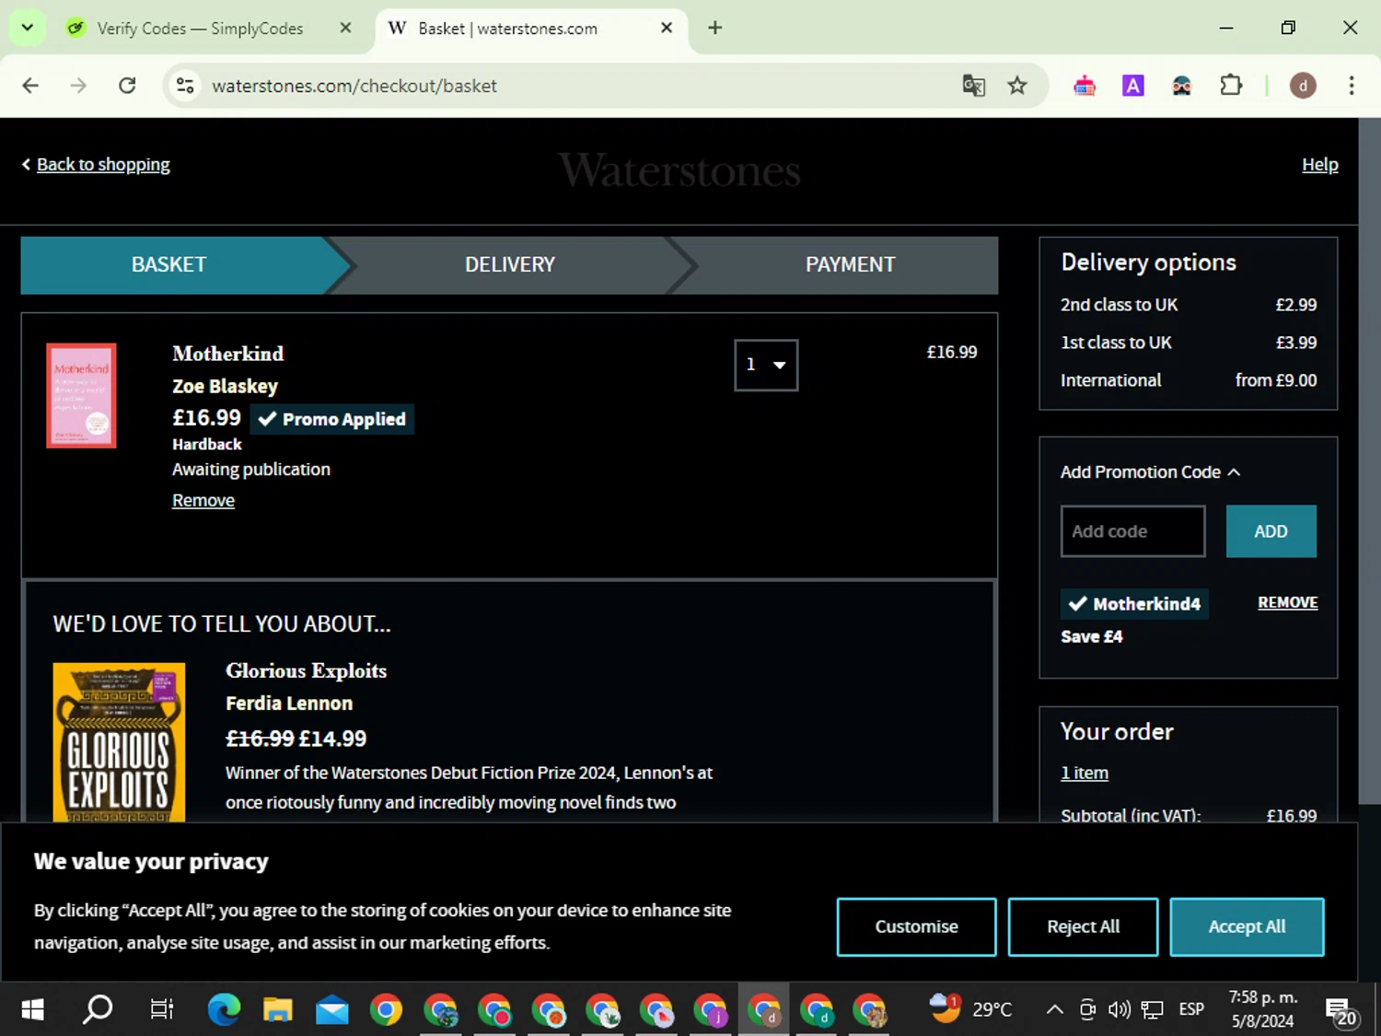The image size is (1381, 1036).
Task: Go back using the browser back arrow
Action: 30,86
